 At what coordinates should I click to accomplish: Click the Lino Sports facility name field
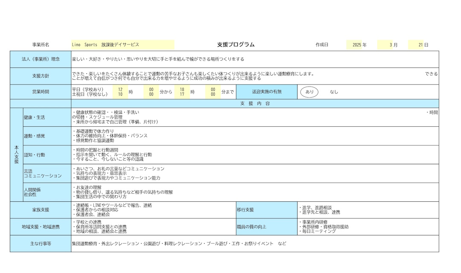coord(123,45)
